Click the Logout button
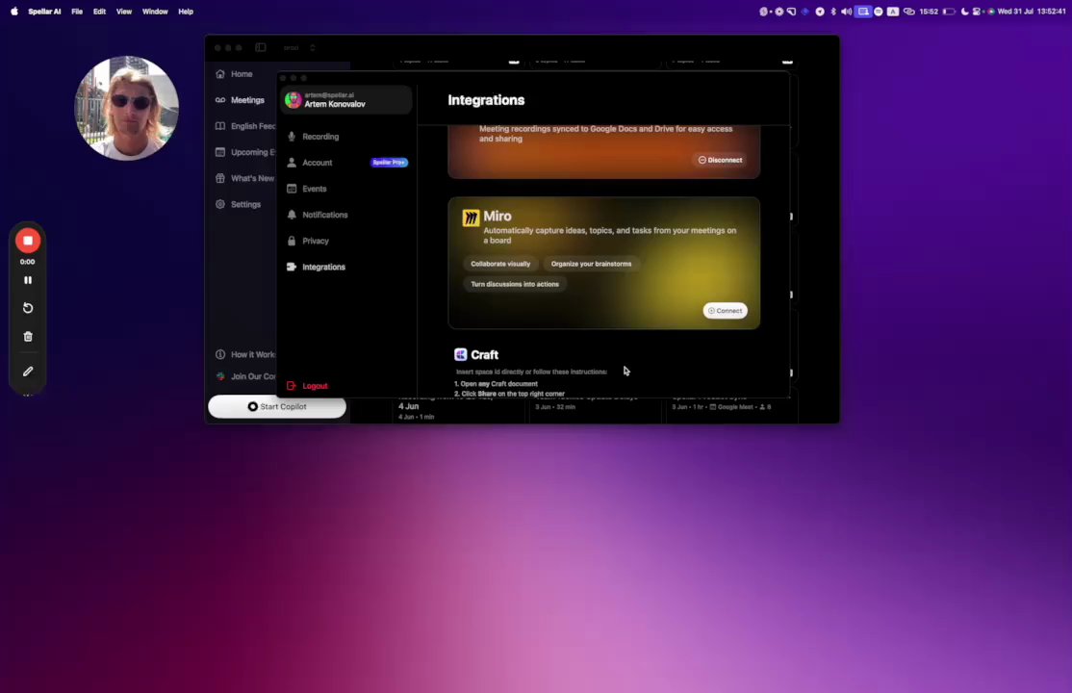 (308, 386)
